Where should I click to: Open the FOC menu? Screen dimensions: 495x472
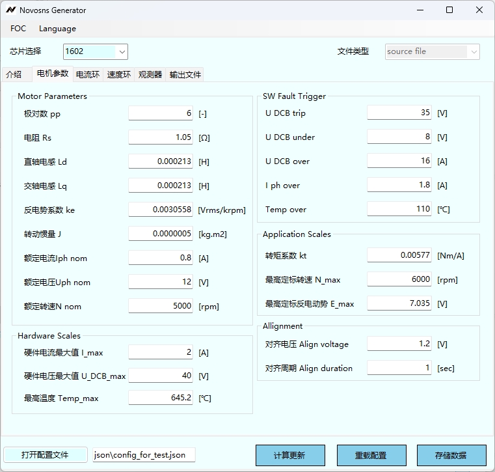coord(18,29)
